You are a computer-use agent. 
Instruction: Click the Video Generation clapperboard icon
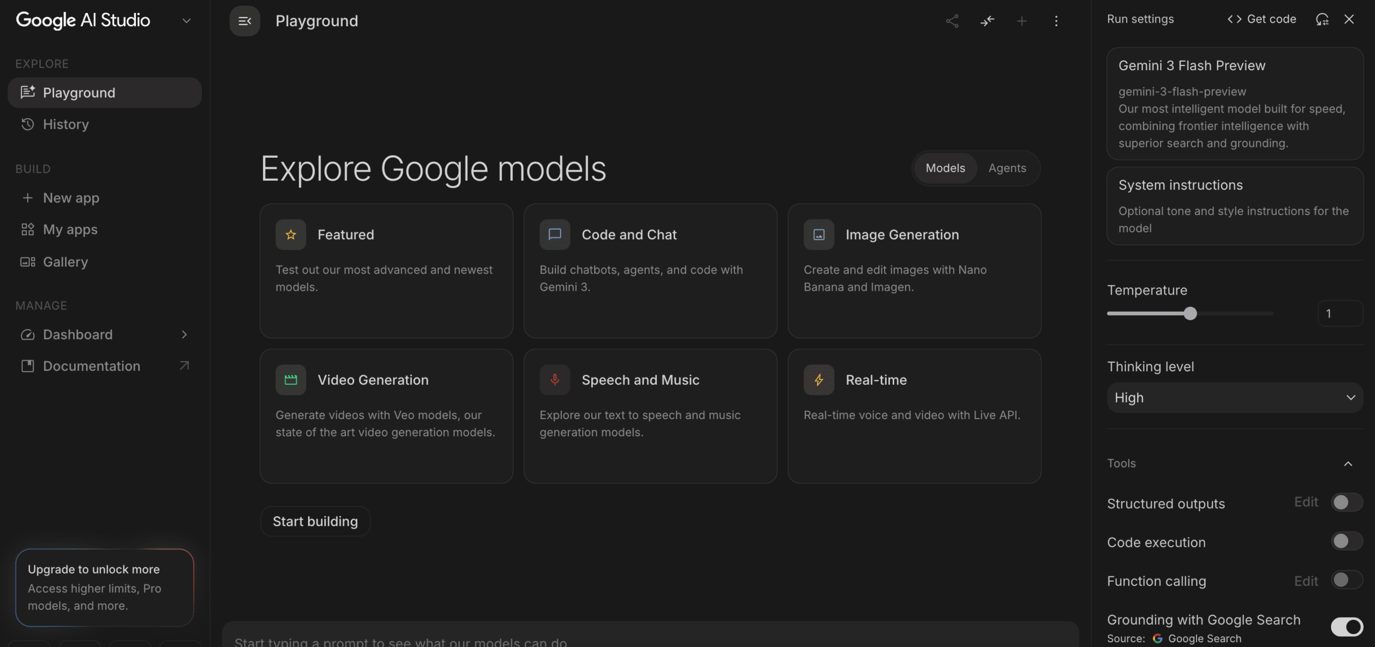291,380
